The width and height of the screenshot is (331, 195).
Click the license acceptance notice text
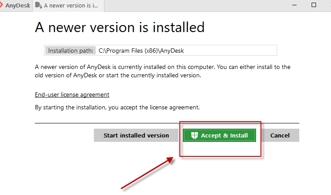pyautogui.click(x=117, y=107)
